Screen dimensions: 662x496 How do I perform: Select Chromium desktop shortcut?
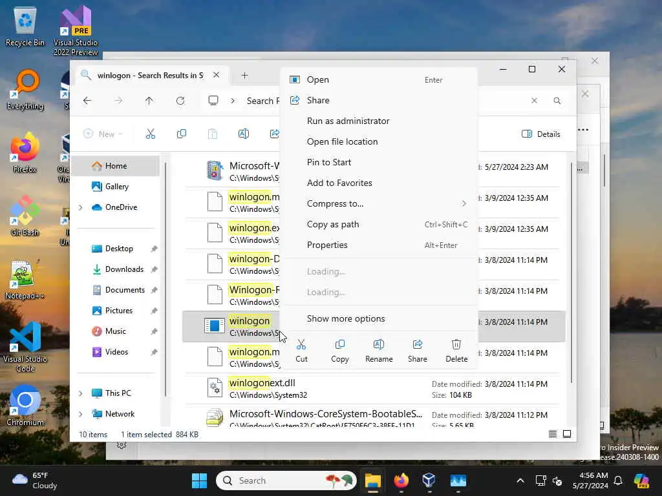[25, 406]
